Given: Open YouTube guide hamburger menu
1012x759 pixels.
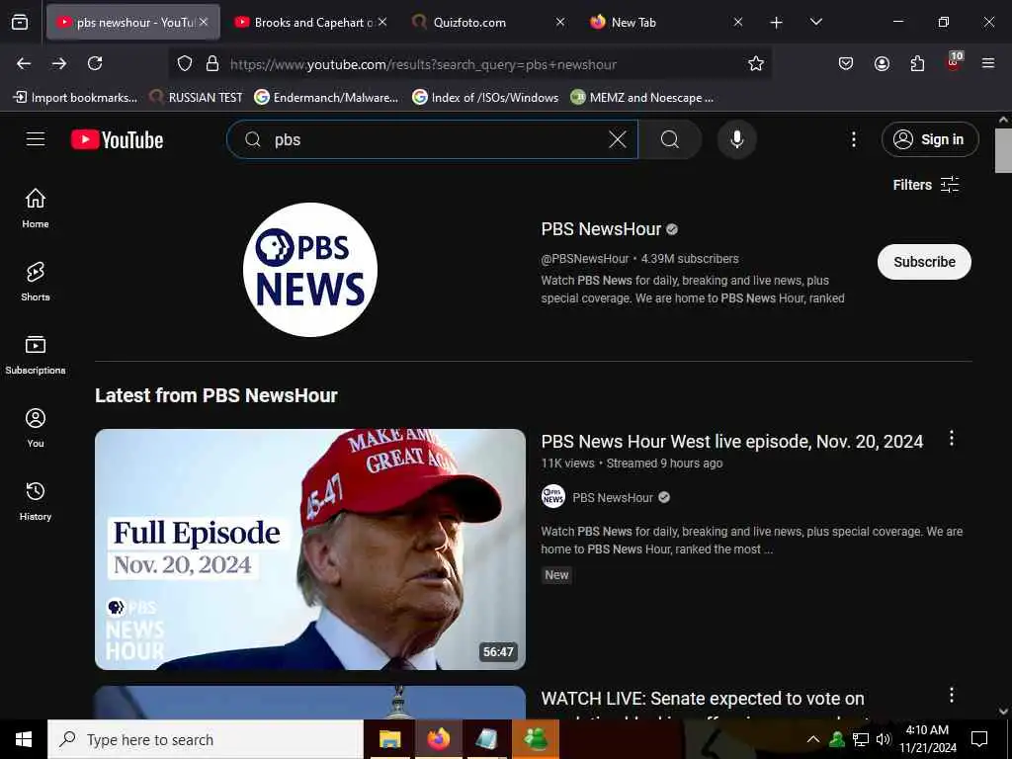Looking at the screenshot, I should coord(36,138).
